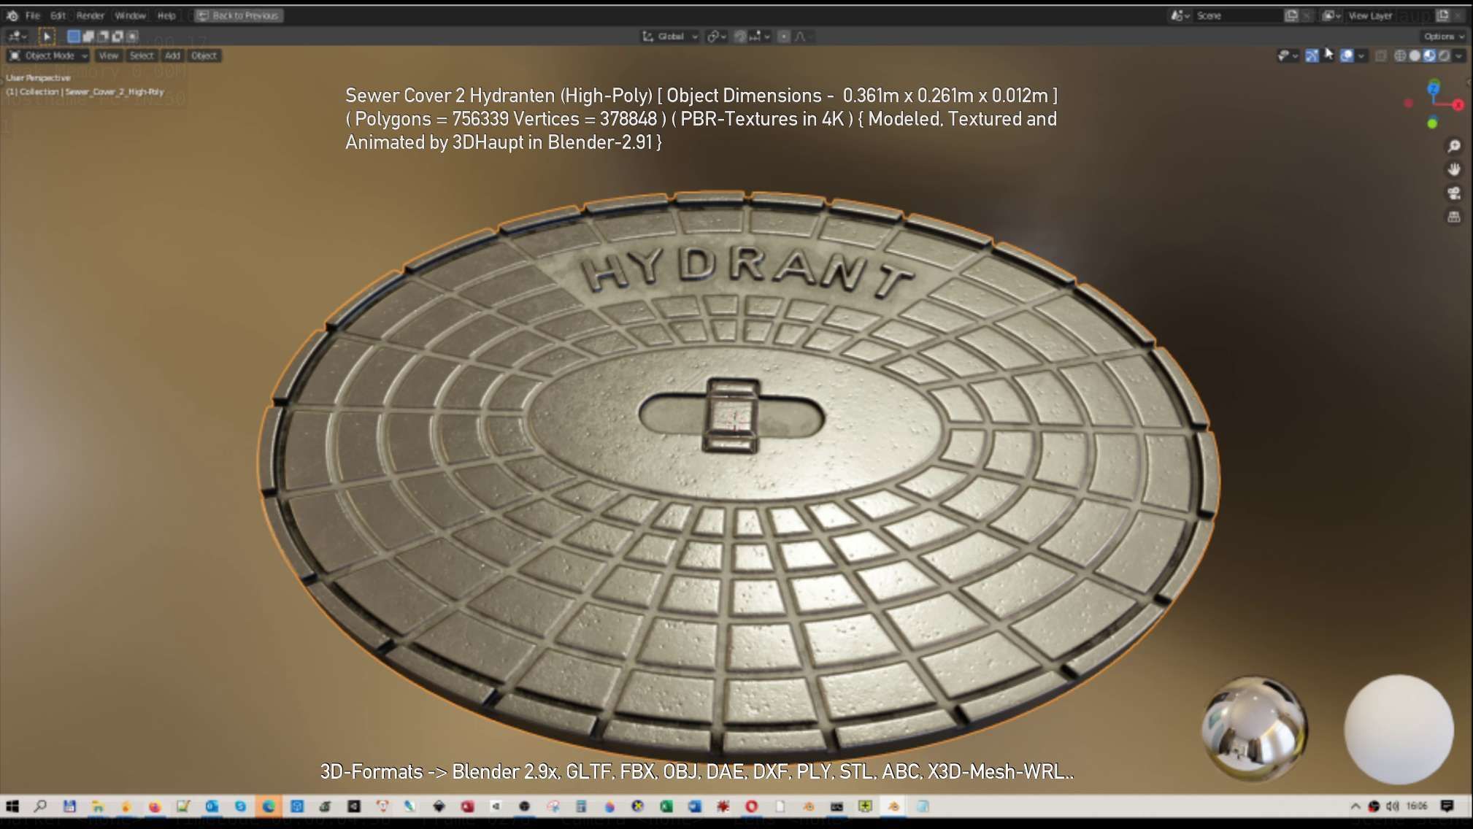
Task: Toggle proportional editing
Action: [783, 36]
